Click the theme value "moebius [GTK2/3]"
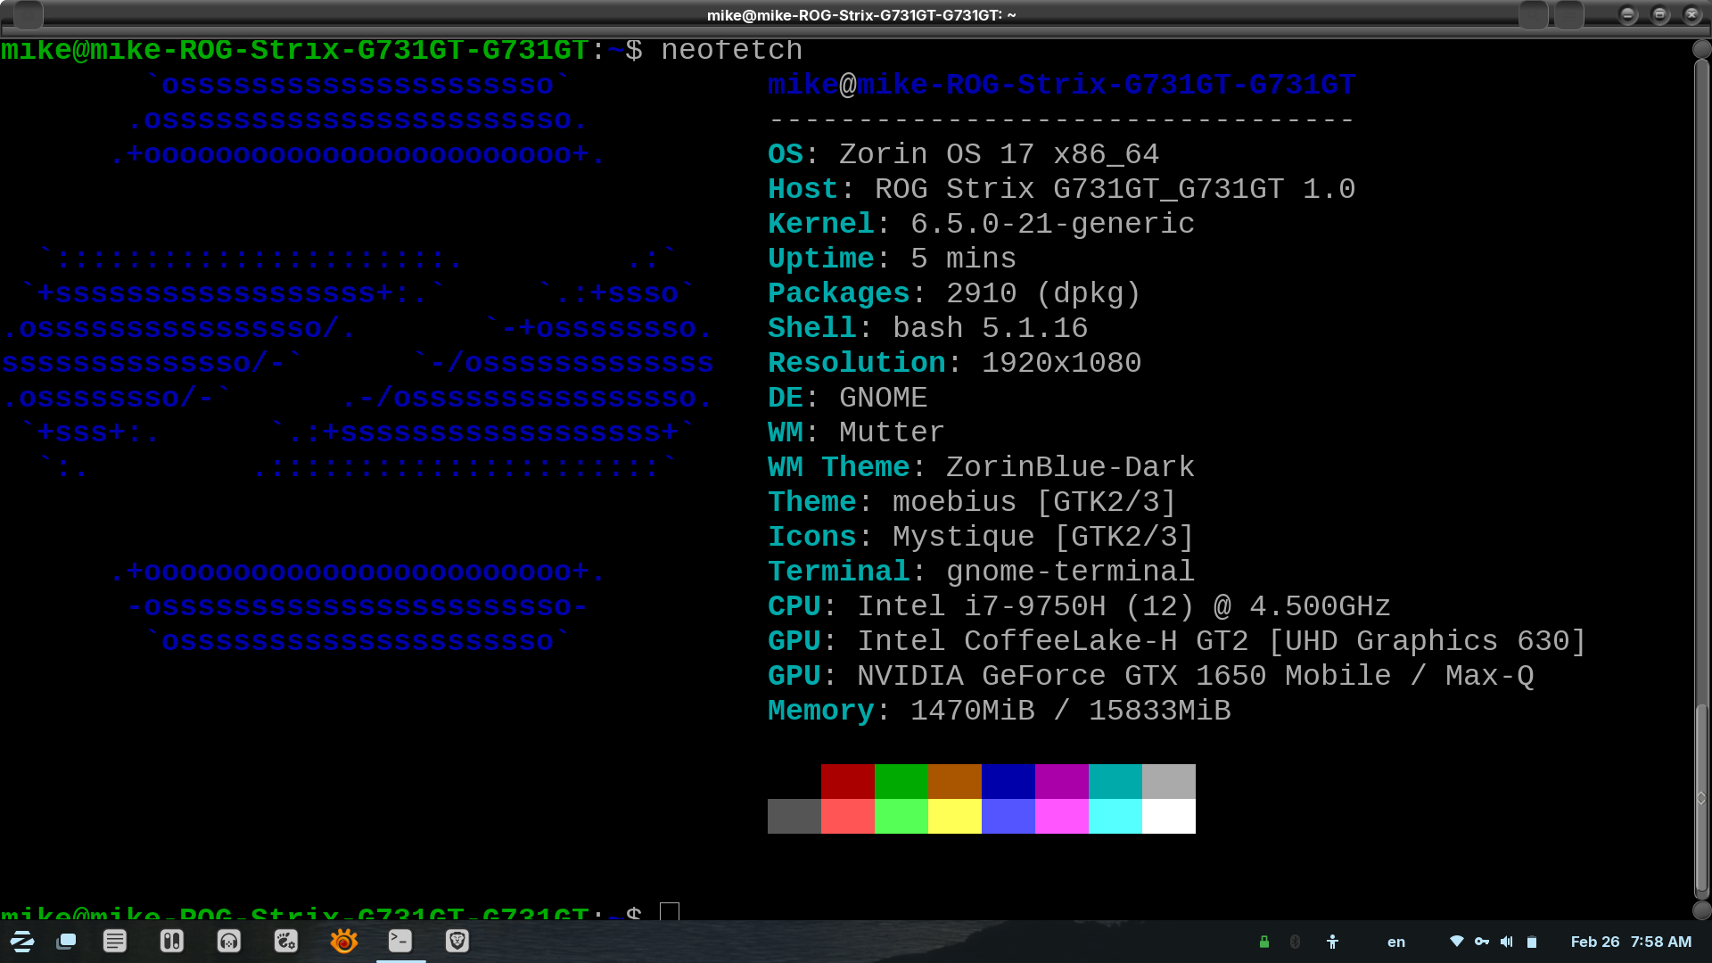Screen dimensions: 1712x963 coord(1035,502)
